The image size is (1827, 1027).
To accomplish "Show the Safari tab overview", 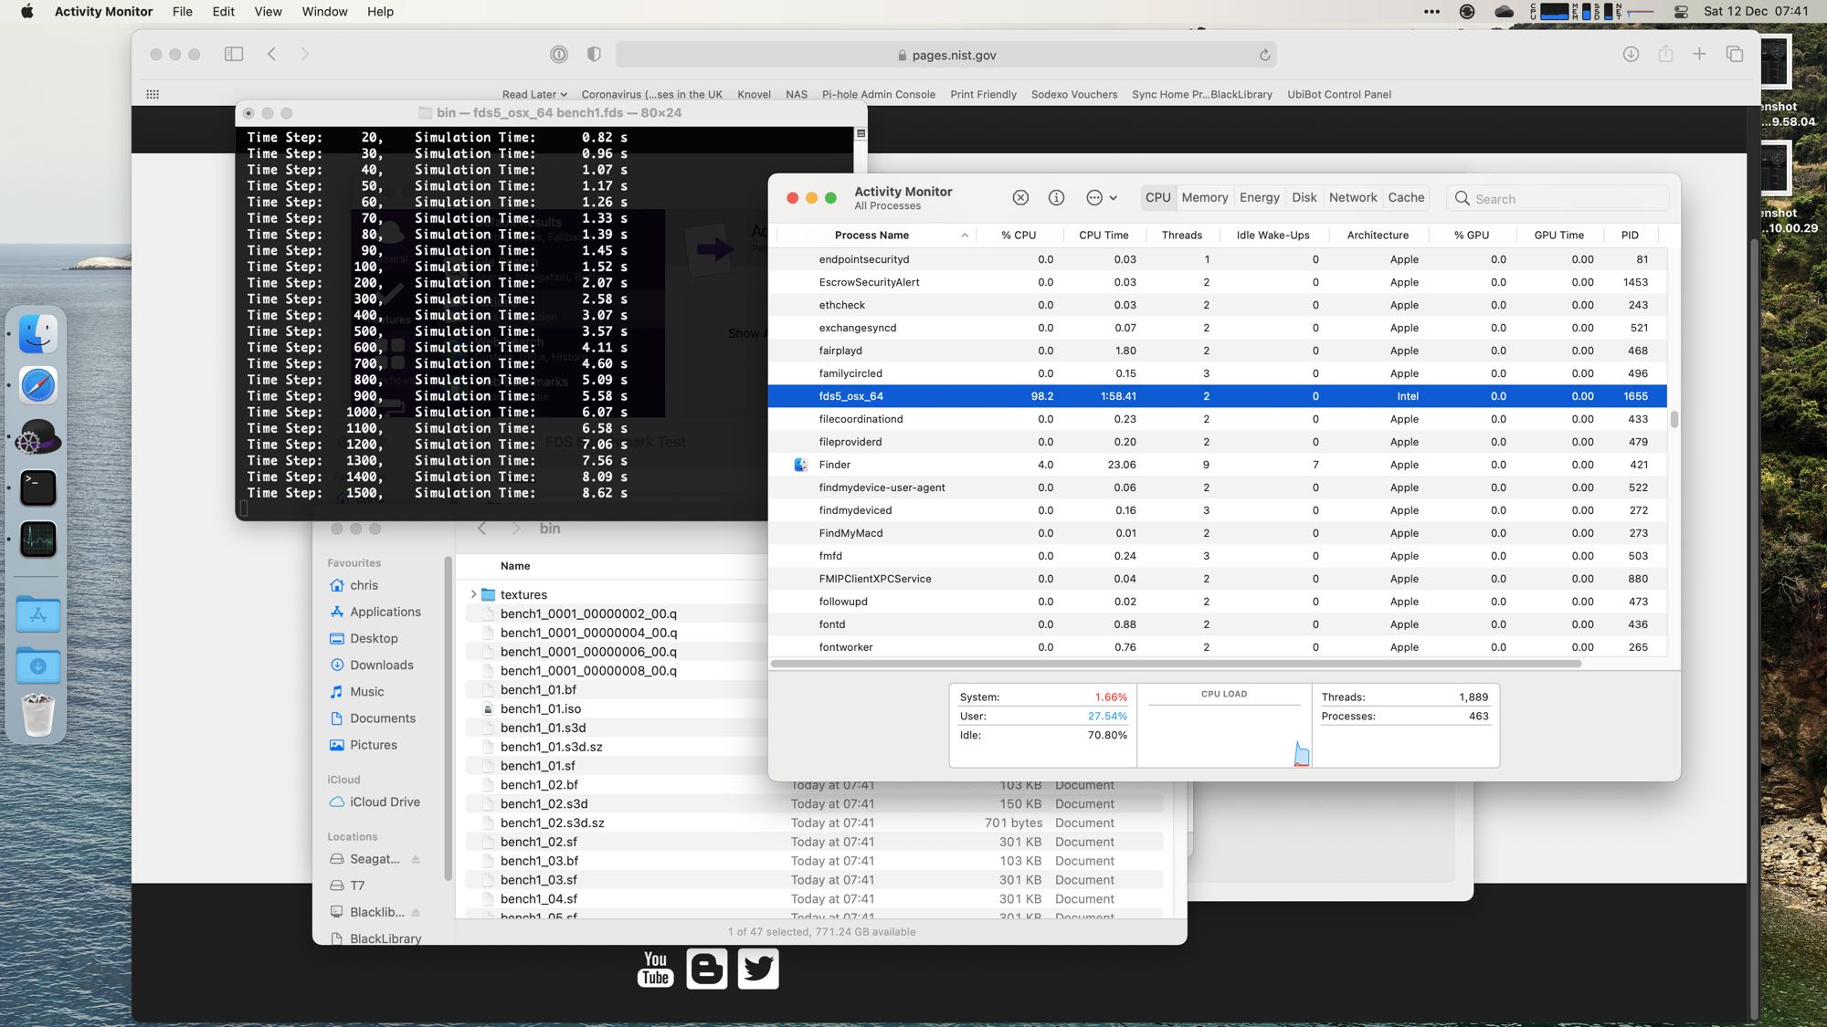I will (1735, 54).
